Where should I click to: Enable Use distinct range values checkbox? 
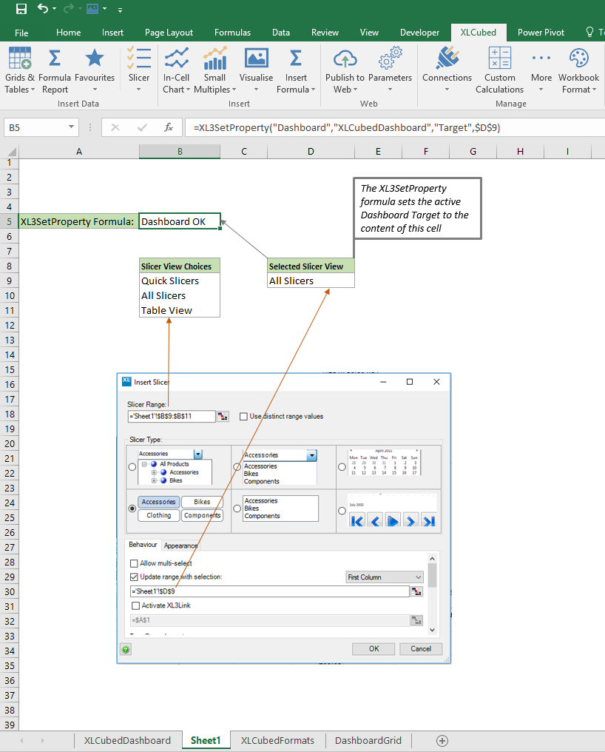click(x=243, y=417)
